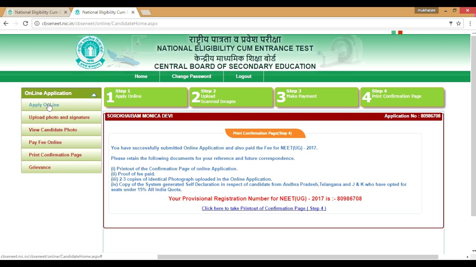Collapse the OnLine Application panel arrow
This screenshot has width=476, height=267.
(94, 95)
